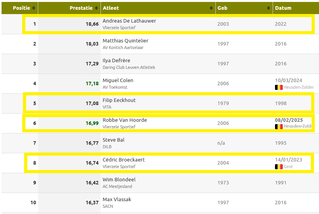Select athlete Ilya Defrère
Viewport: 319px width, 214px height.
click(116, 61)
